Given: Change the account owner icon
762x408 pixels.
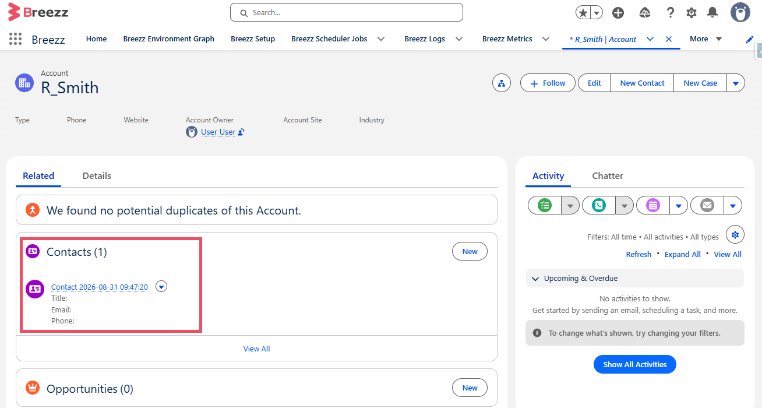Looking at the screenshot, I should pyautogui.click(x=241, y=132).
